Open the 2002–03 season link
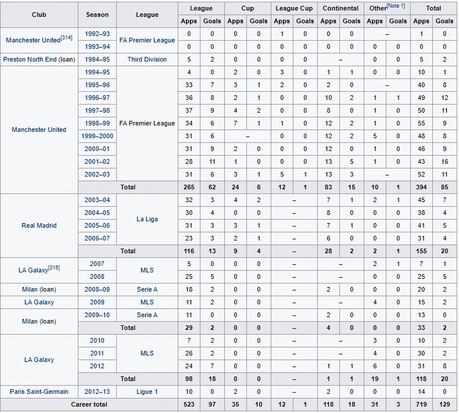The image size is (459, 413). pyautogui.click(x=97, y=174)
